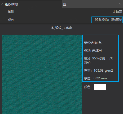Select the green satin fabric preview thumbnail
123x114 pixels.
coord(42,74)
